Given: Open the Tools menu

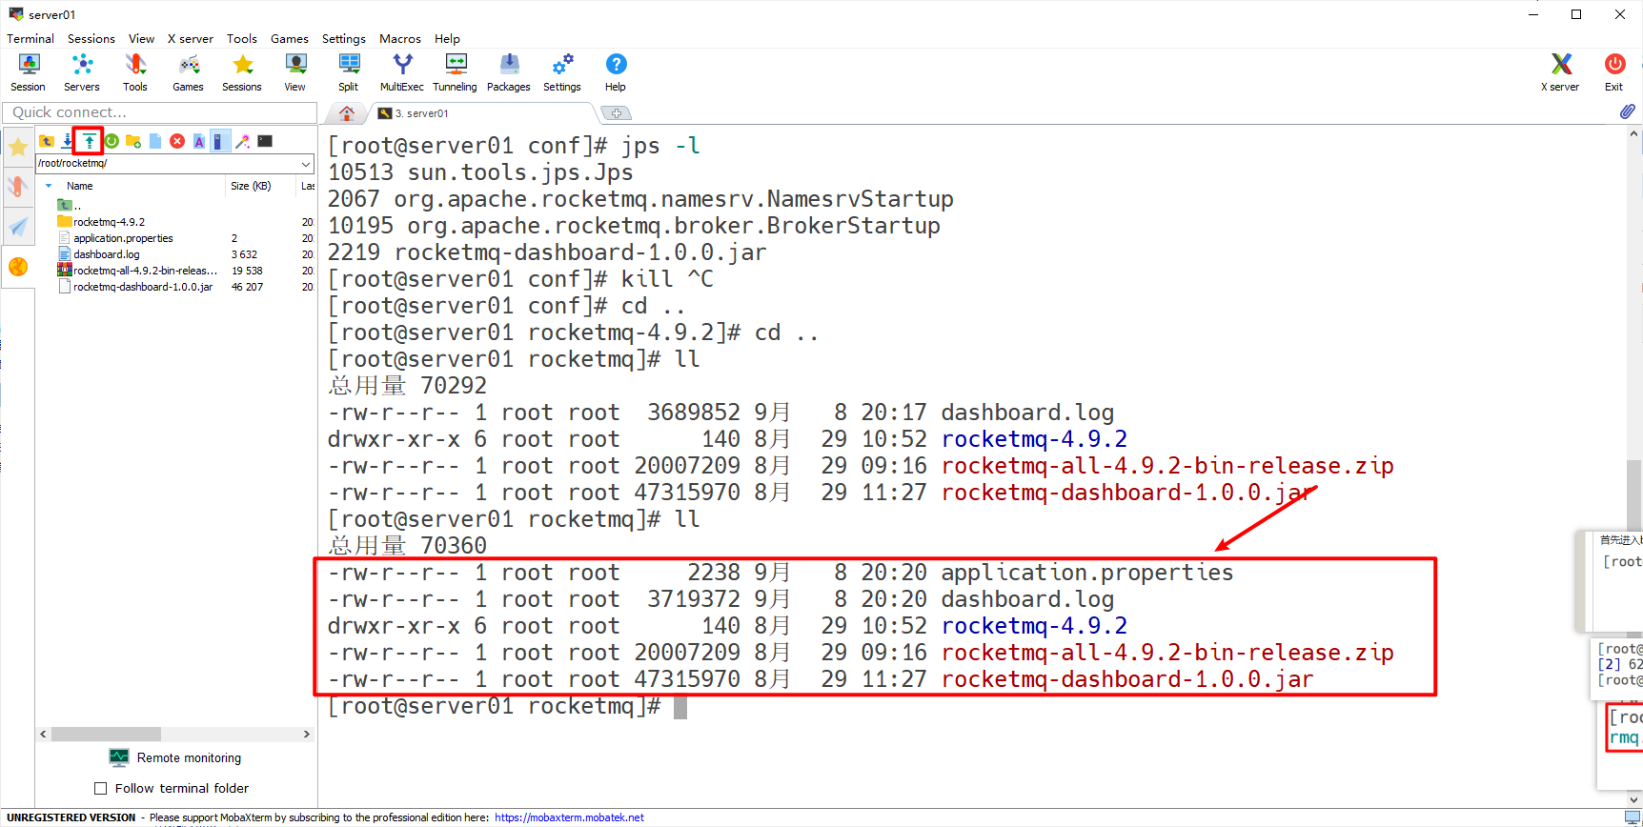Looking at the screenshot, I should coord(242,39).
